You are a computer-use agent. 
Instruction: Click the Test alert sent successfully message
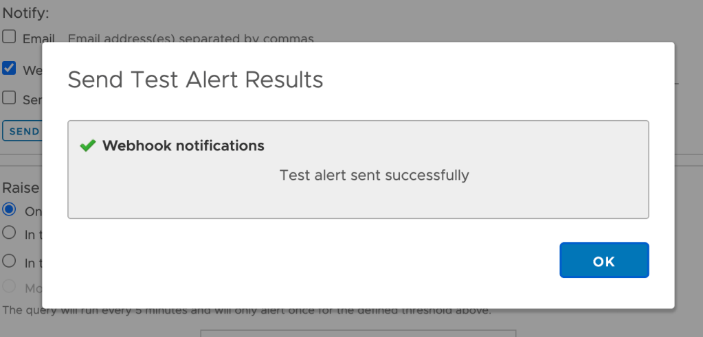point(374,175)
